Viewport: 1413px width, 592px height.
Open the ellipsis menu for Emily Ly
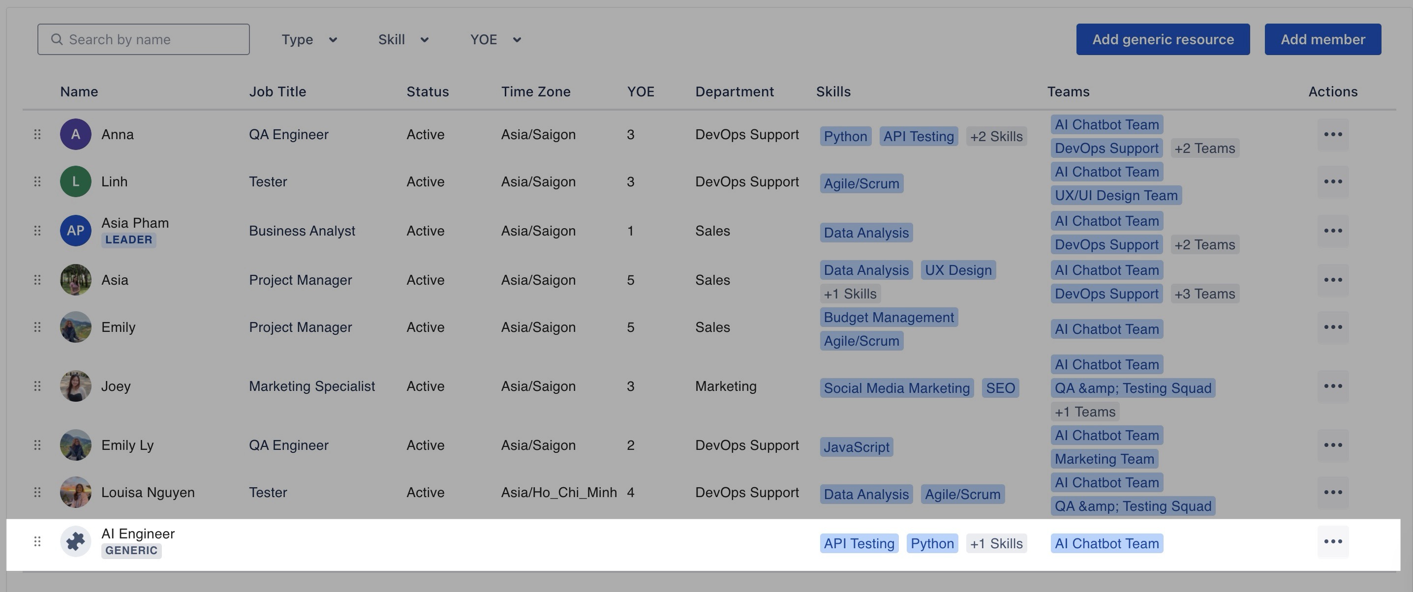pos(1332,445)
